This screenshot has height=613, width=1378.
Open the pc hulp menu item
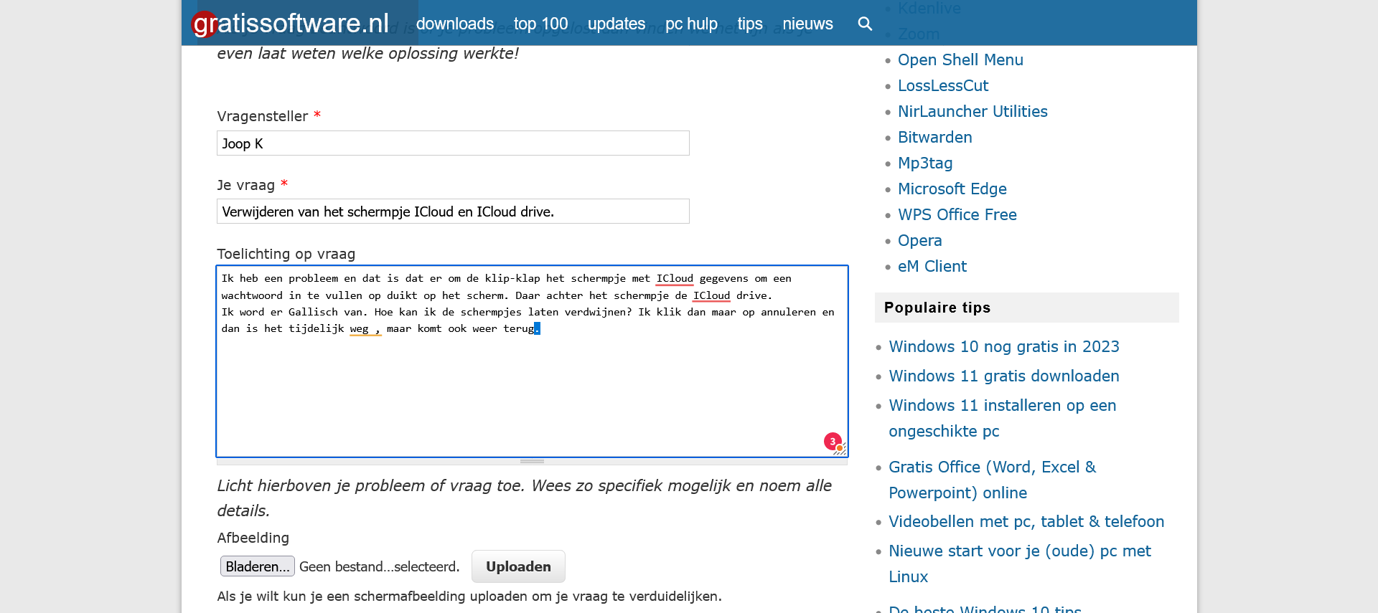(x=690, y=24)
